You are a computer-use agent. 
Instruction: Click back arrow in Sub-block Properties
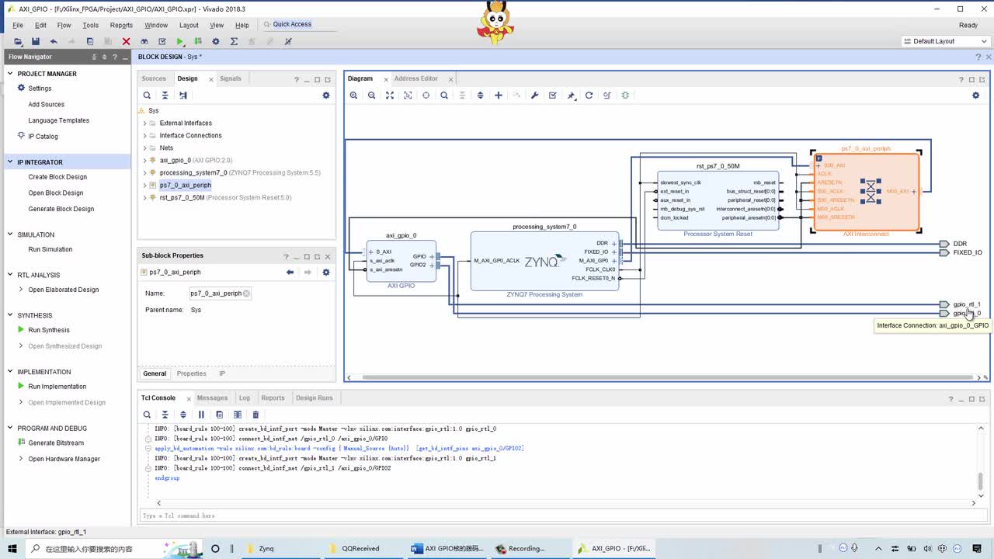pyautogui.click(x=290, y=273)
